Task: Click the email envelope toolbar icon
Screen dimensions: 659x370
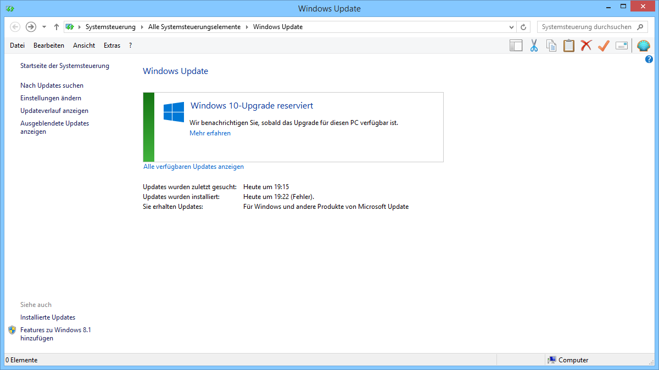Action: [x=622, y=45]
